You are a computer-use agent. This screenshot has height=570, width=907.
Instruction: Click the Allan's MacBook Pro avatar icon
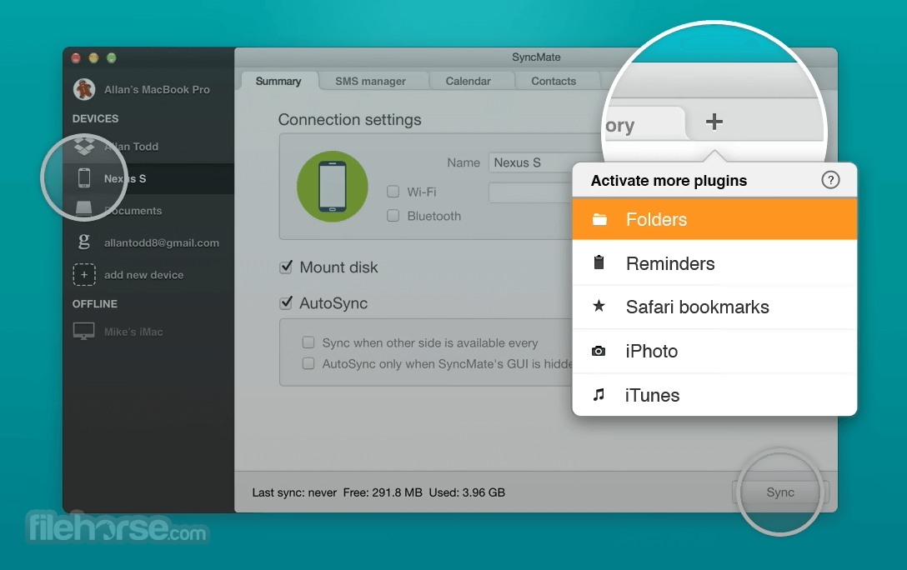point(84,89)
